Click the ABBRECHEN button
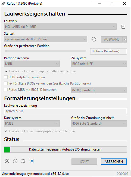 114,161
